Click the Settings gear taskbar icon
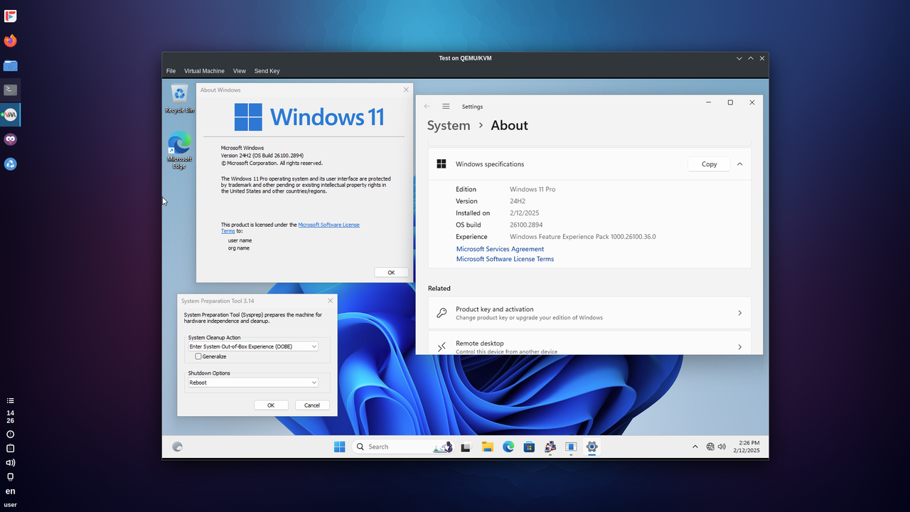This screenshot has width=910, height=512. (591, 447)
